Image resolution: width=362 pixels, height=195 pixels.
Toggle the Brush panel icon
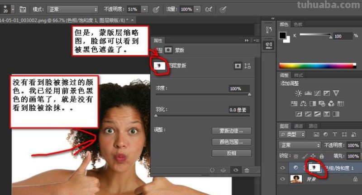23,9
